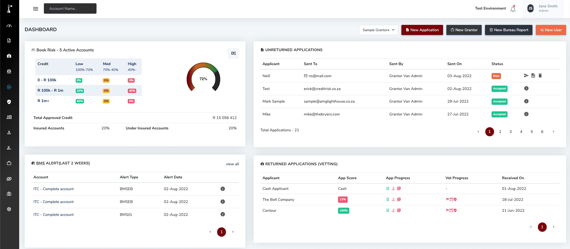570x249 pixels.
Task: Open the settings gear sidebar icon
Action: tap(9, 209)
